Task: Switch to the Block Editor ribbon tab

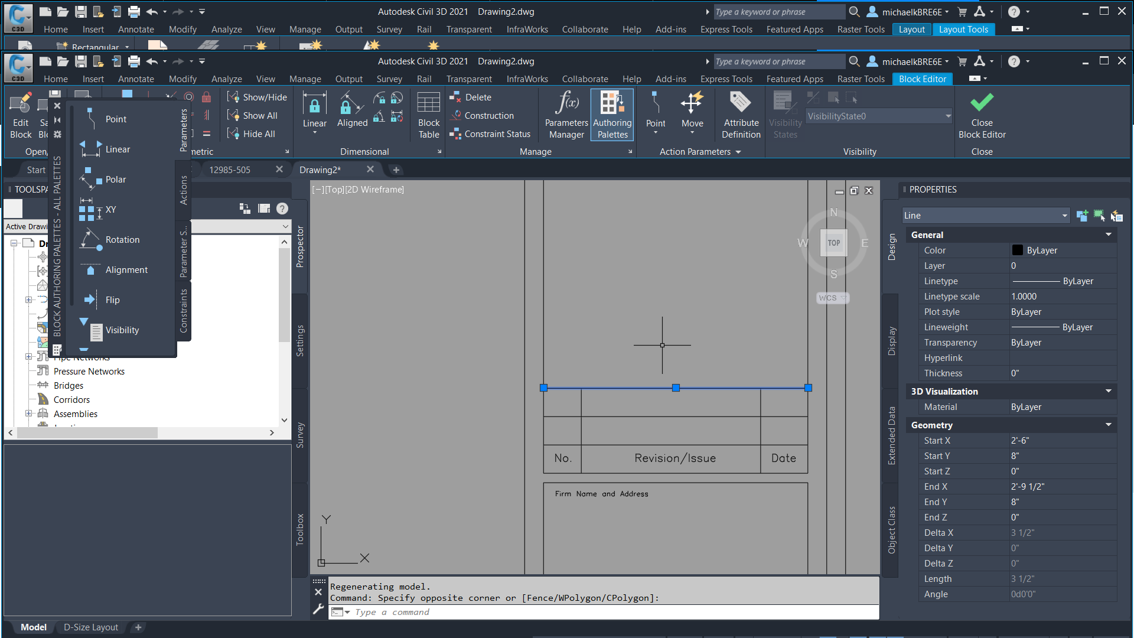Action: 922,79
